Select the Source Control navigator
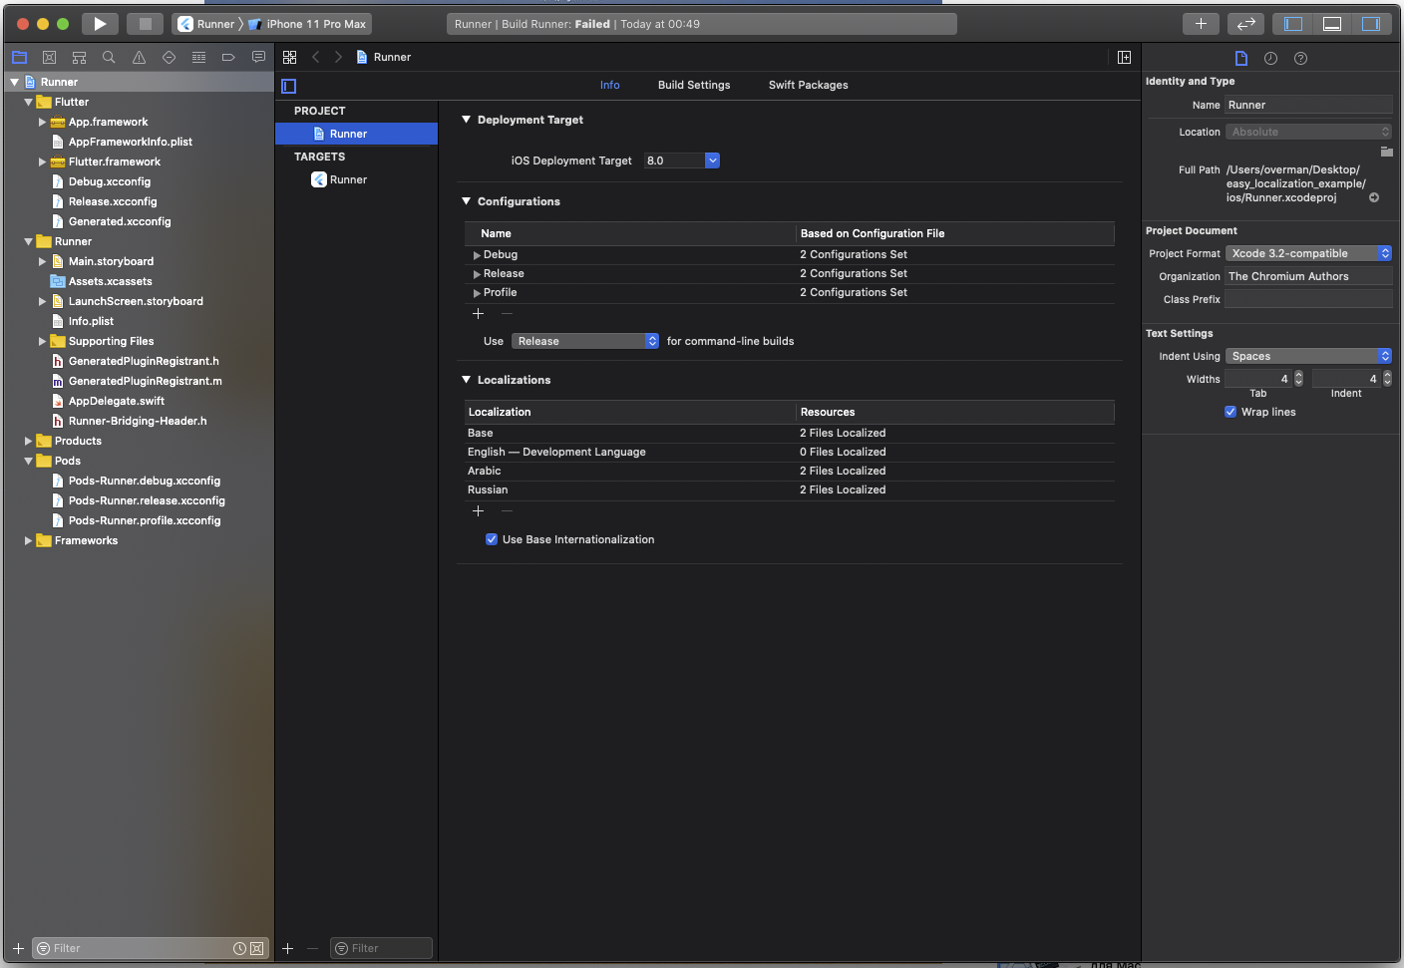 [x=49, y=57]
